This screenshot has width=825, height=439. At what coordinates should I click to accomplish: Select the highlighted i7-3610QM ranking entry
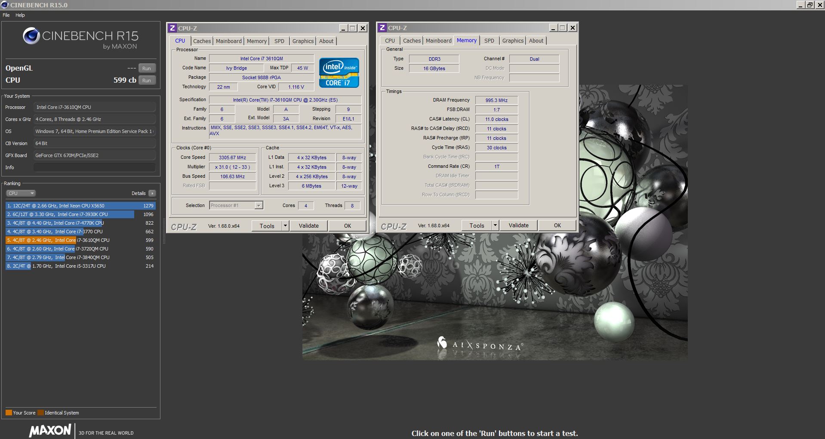click(x=80, y=240)
